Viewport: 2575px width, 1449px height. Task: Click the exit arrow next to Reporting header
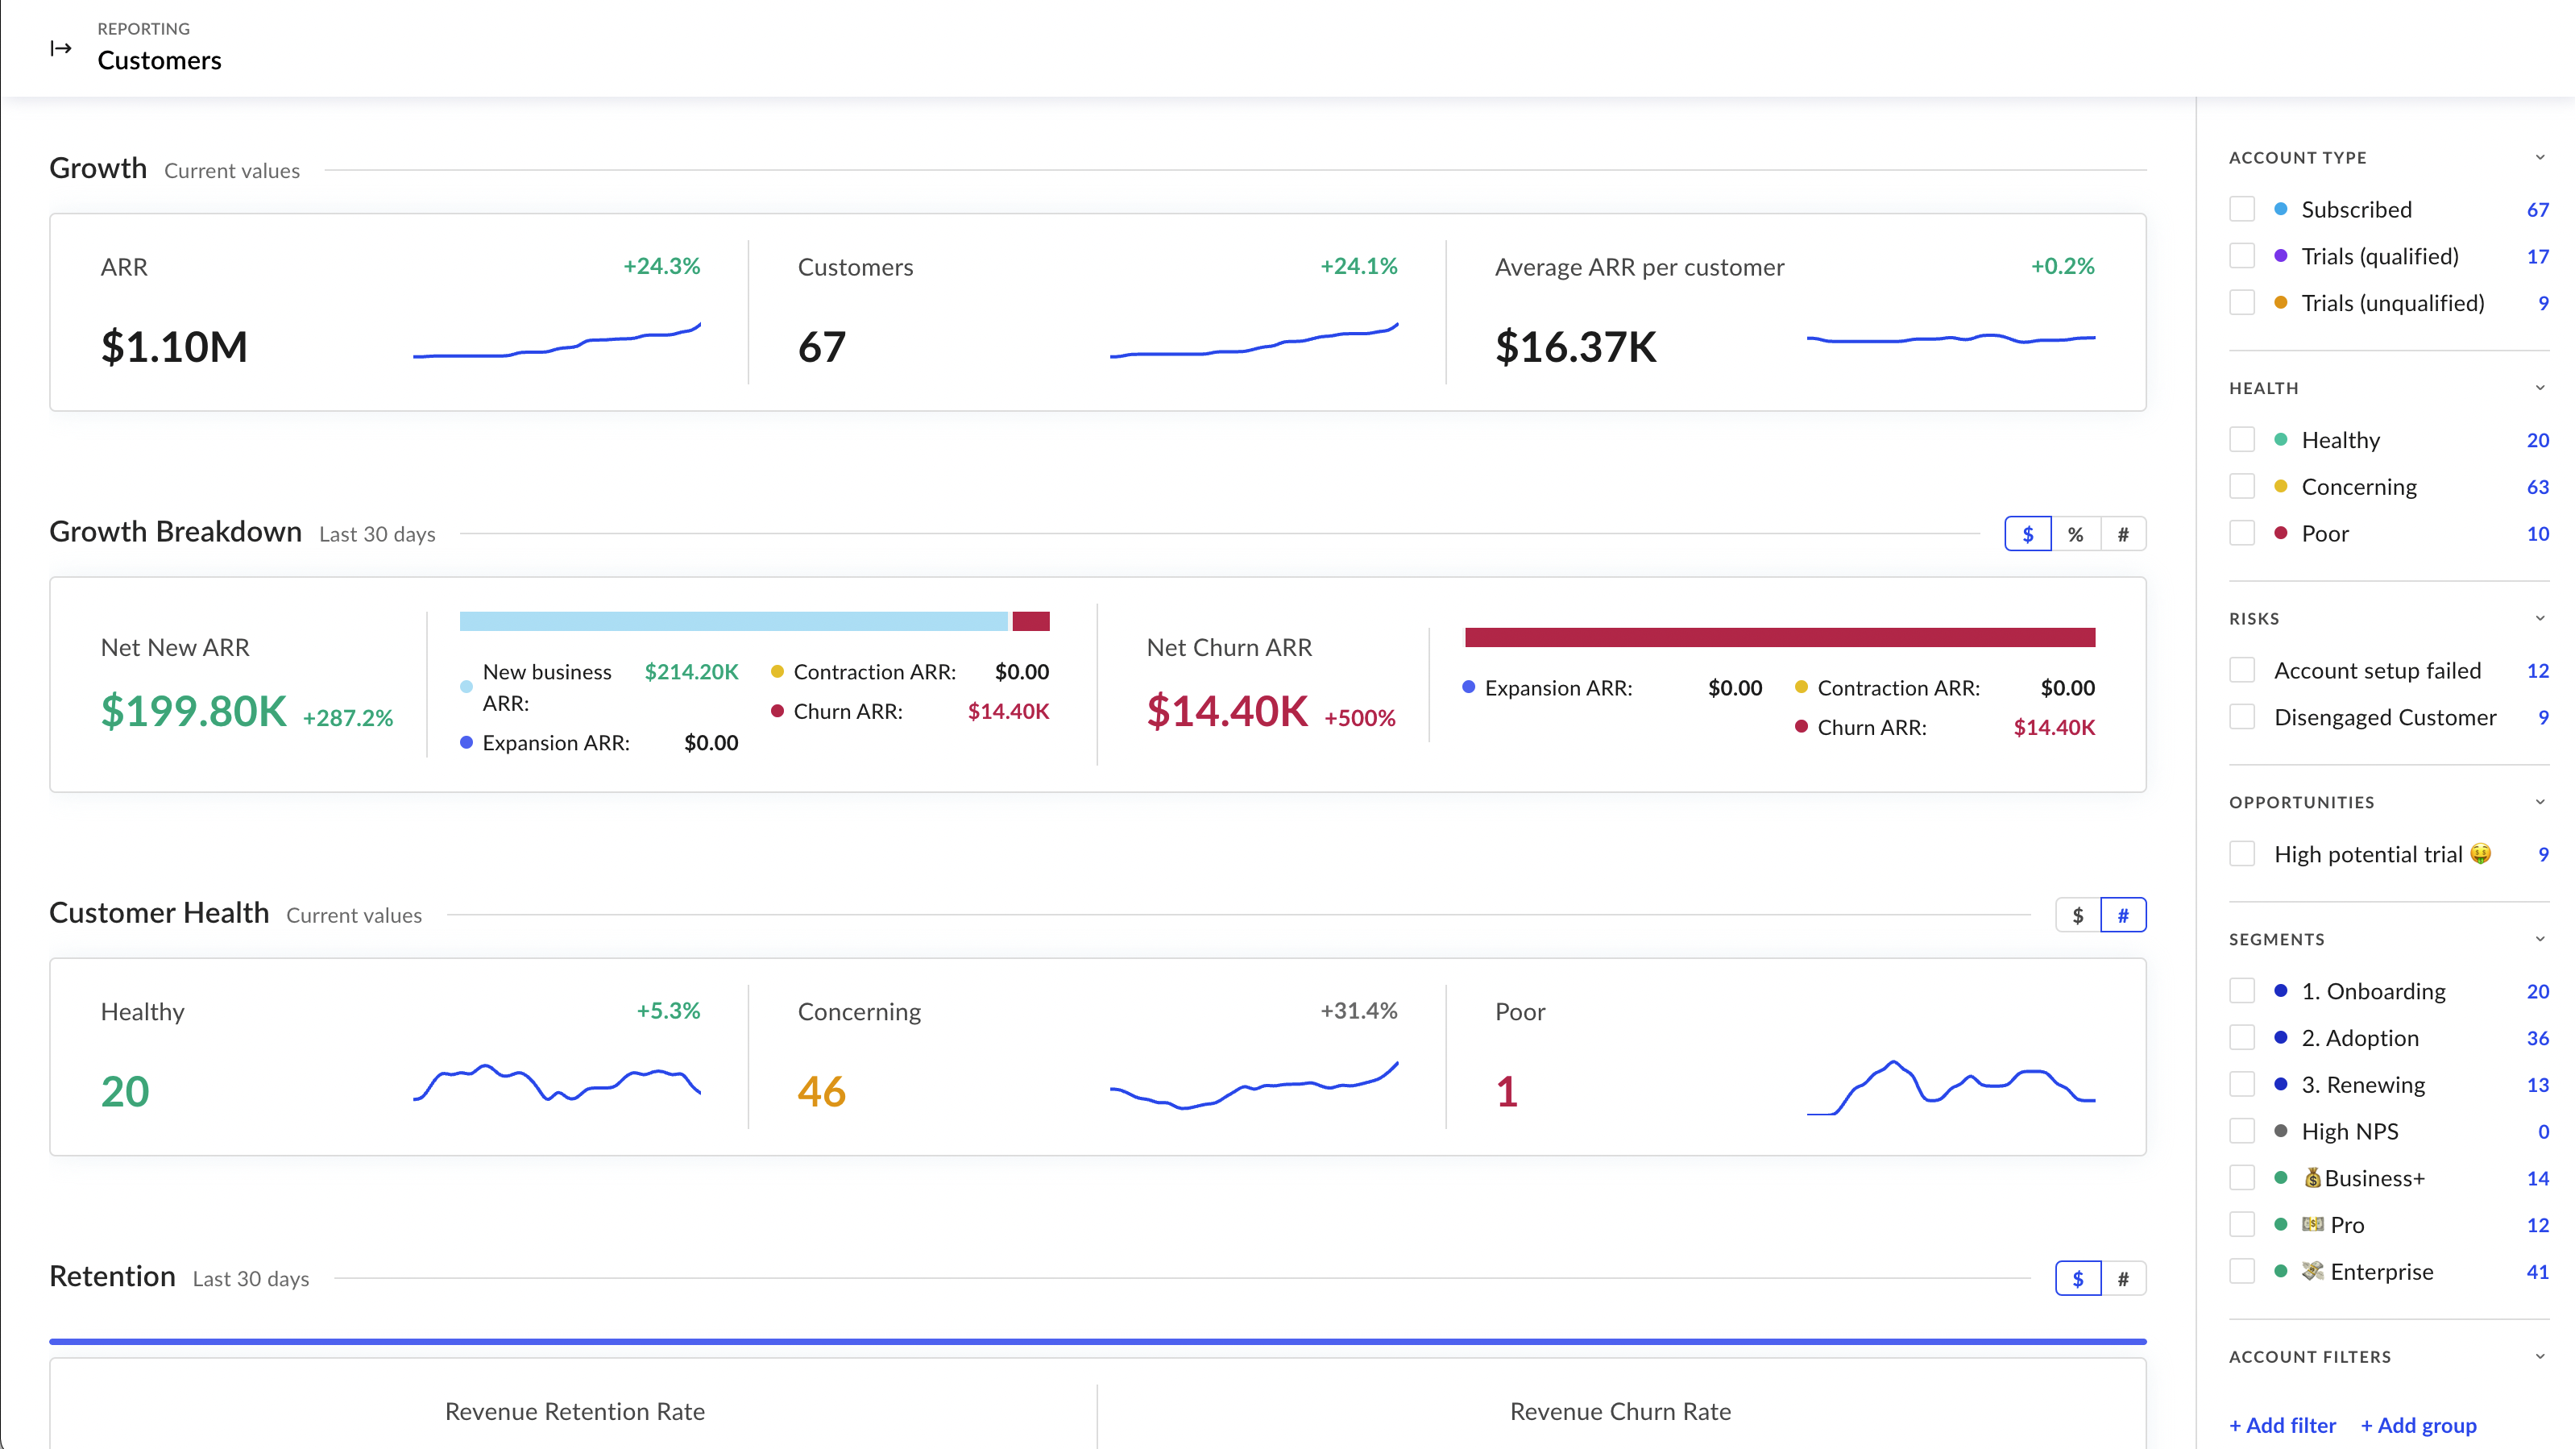pos(61,47)
